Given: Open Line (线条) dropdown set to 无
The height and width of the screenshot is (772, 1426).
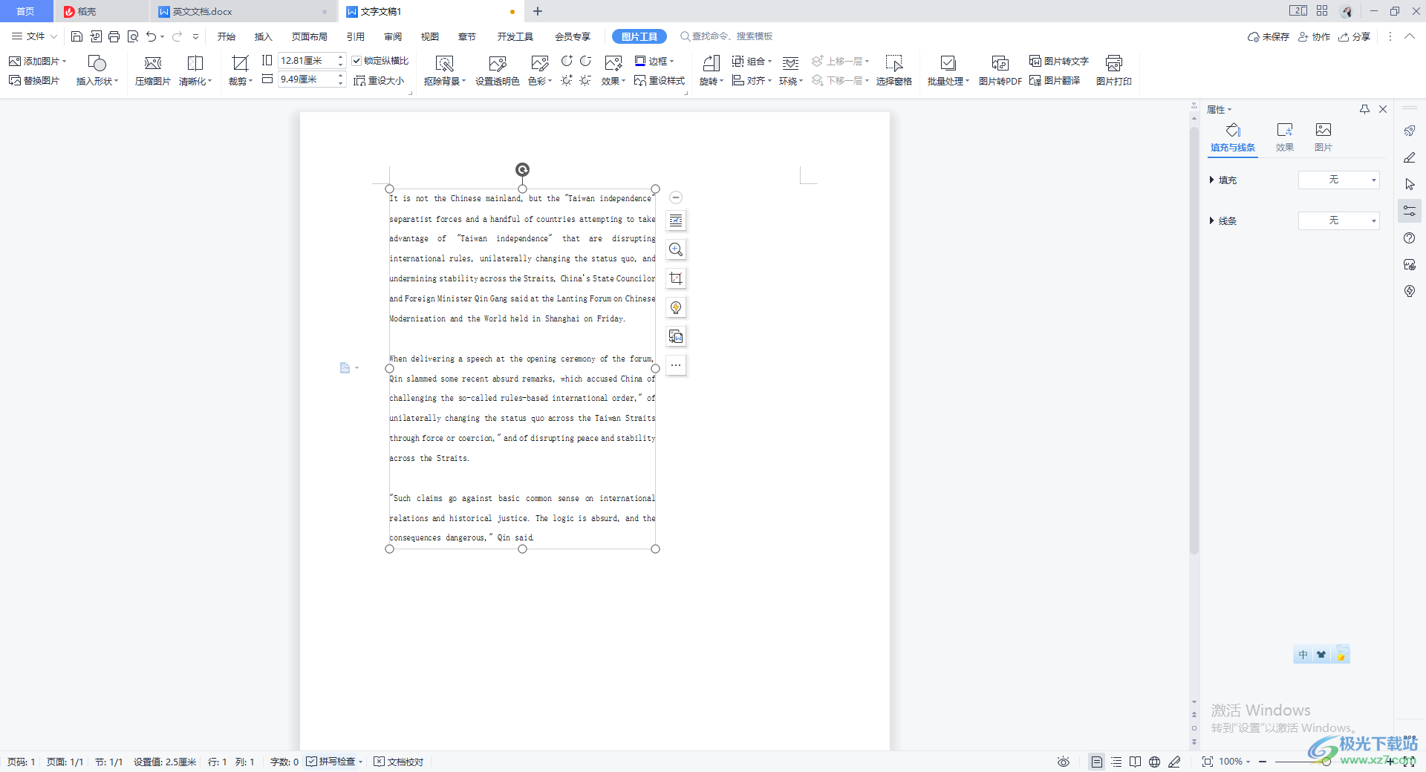Looking at the screenshot, I should [x=1338, y=220].
